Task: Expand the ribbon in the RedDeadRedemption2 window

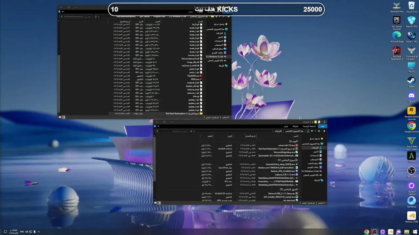Action: [x=63, y=11]
